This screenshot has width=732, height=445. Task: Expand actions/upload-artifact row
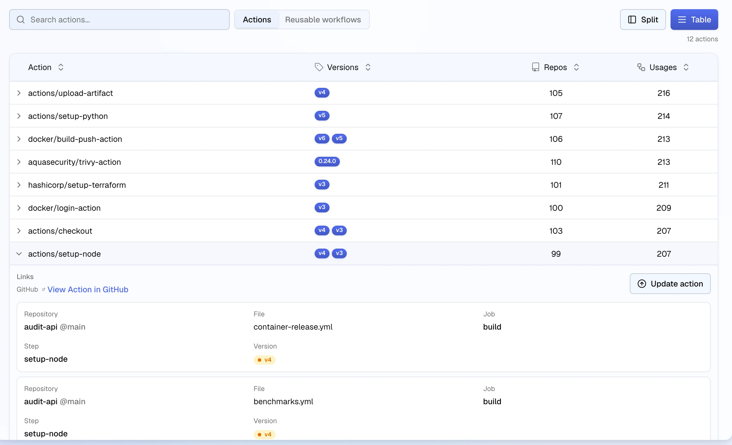[19, 93]
